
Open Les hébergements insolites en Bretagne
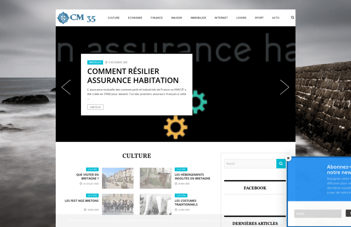192,177
